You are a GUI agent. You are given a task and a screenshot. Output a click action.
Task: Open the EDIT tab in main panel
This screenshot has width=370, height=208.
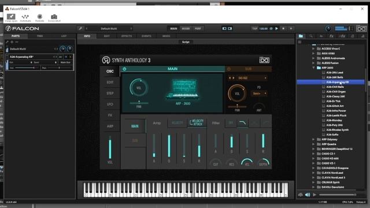(x=106, y=36)
